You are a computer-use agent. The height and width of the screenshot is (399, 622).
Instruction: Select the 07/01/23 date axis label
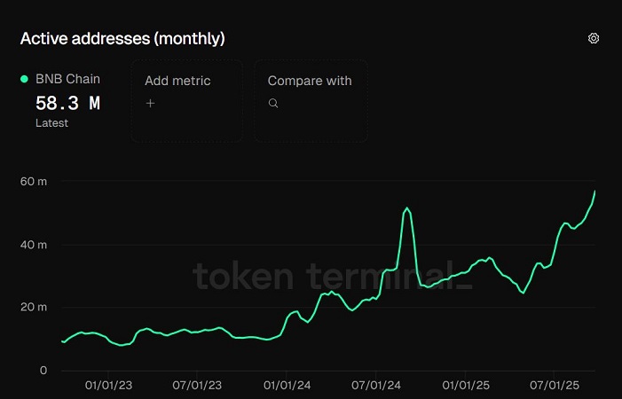click(198, 387)
